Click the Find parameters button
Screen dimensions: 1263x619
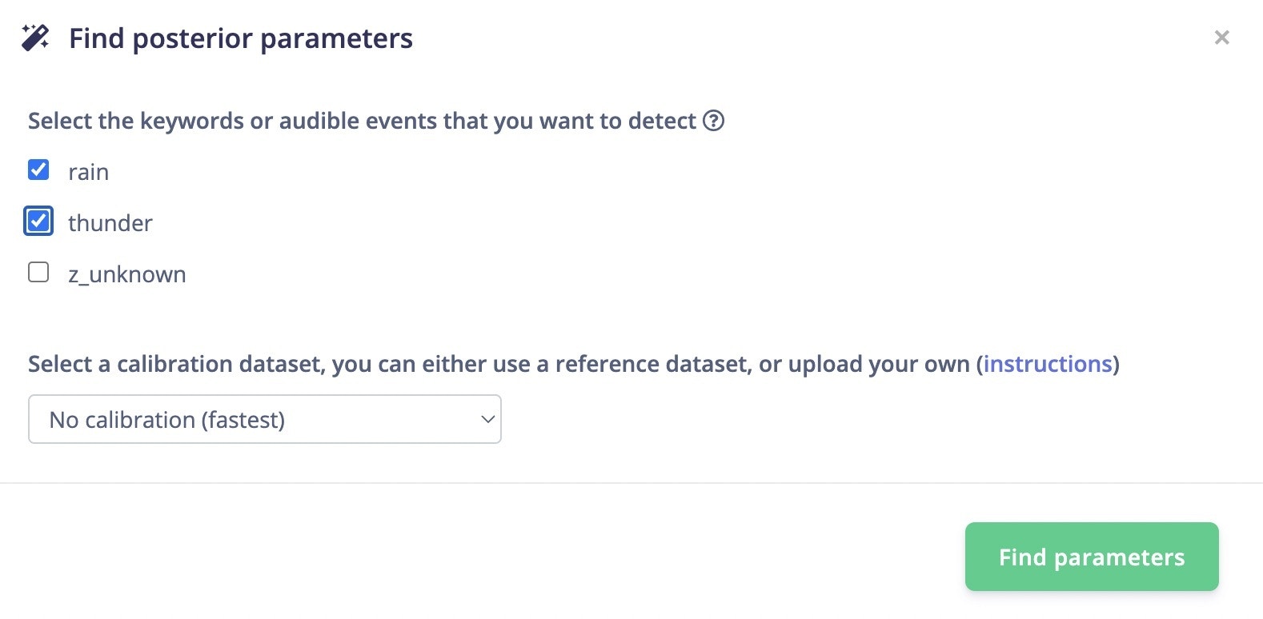(x=1092, y=557)
